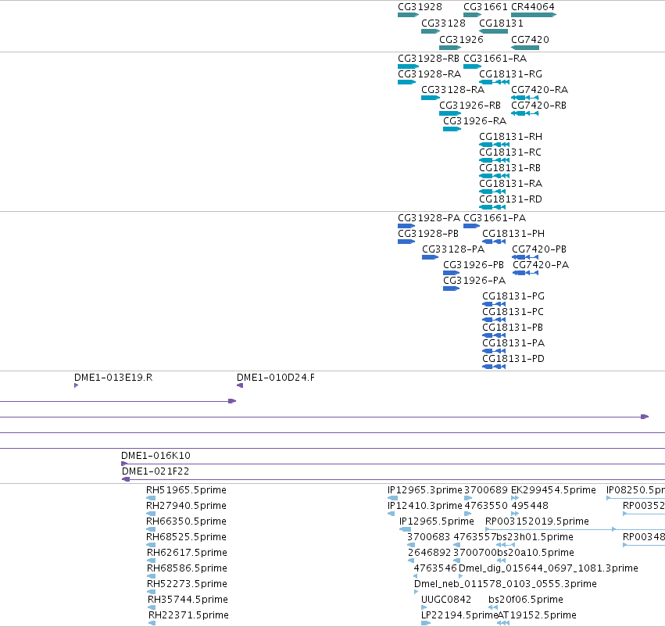Click protein CG18131-PA
This screenshot has height=627, width=665.
494,351
